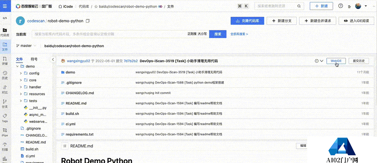
Task: Go to 代码库 in the breadcrumb
Action: click(x=83, y=7)
